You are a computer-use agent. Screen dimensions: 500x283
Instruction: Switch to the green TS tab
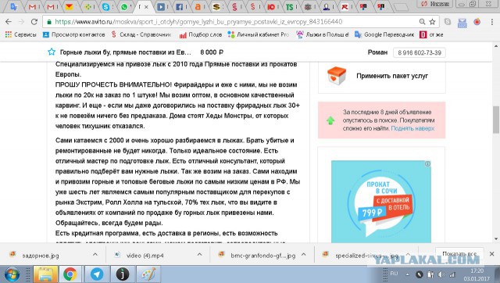click(x=290, y=7)
